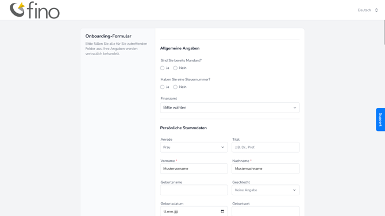Click the Vorname field with Mustervorname
Screen dimensions: 385x216
(194, 169)
